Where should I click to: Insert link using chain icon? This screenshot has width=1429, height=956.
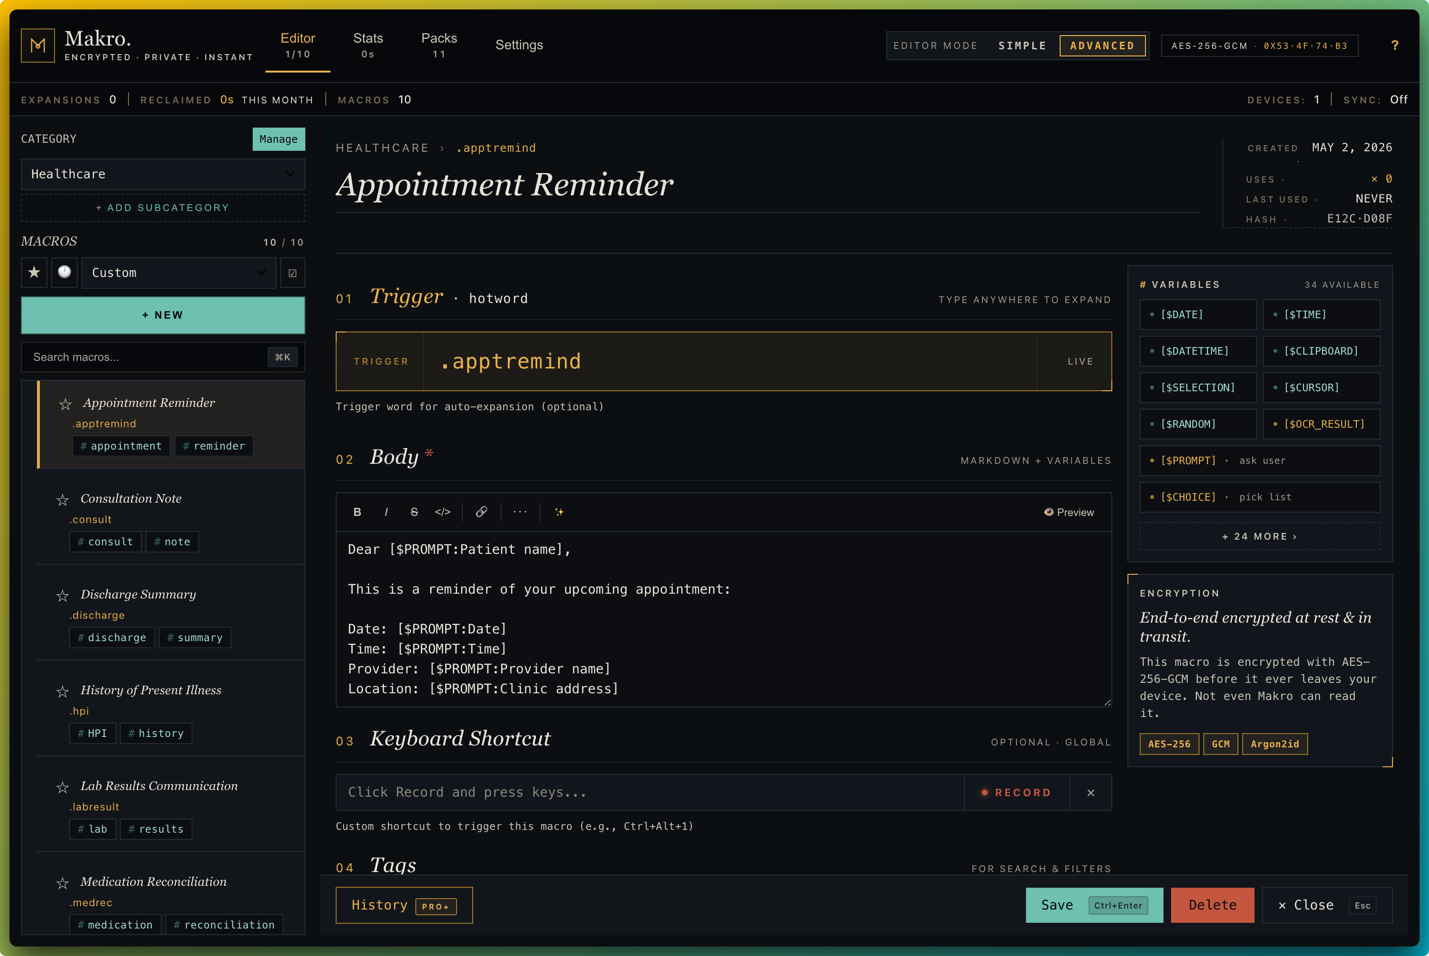[x=481, y=512]
